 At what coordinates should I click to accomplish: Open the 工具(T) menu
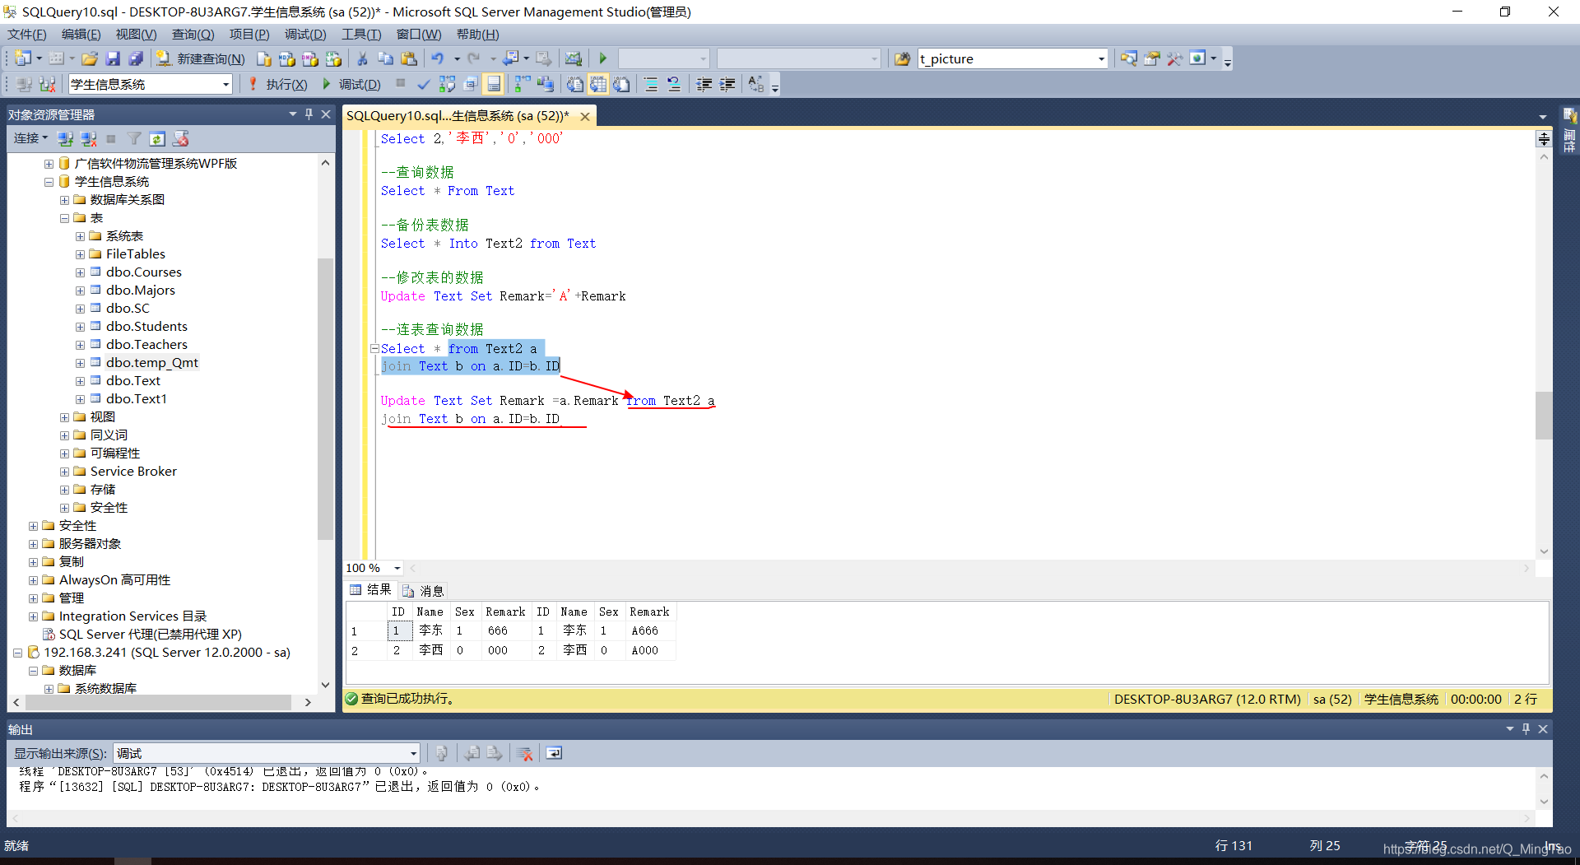click(361, 35)
